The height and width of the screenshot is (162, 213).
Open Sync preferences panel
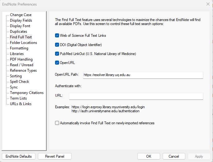tap(14, 87)
